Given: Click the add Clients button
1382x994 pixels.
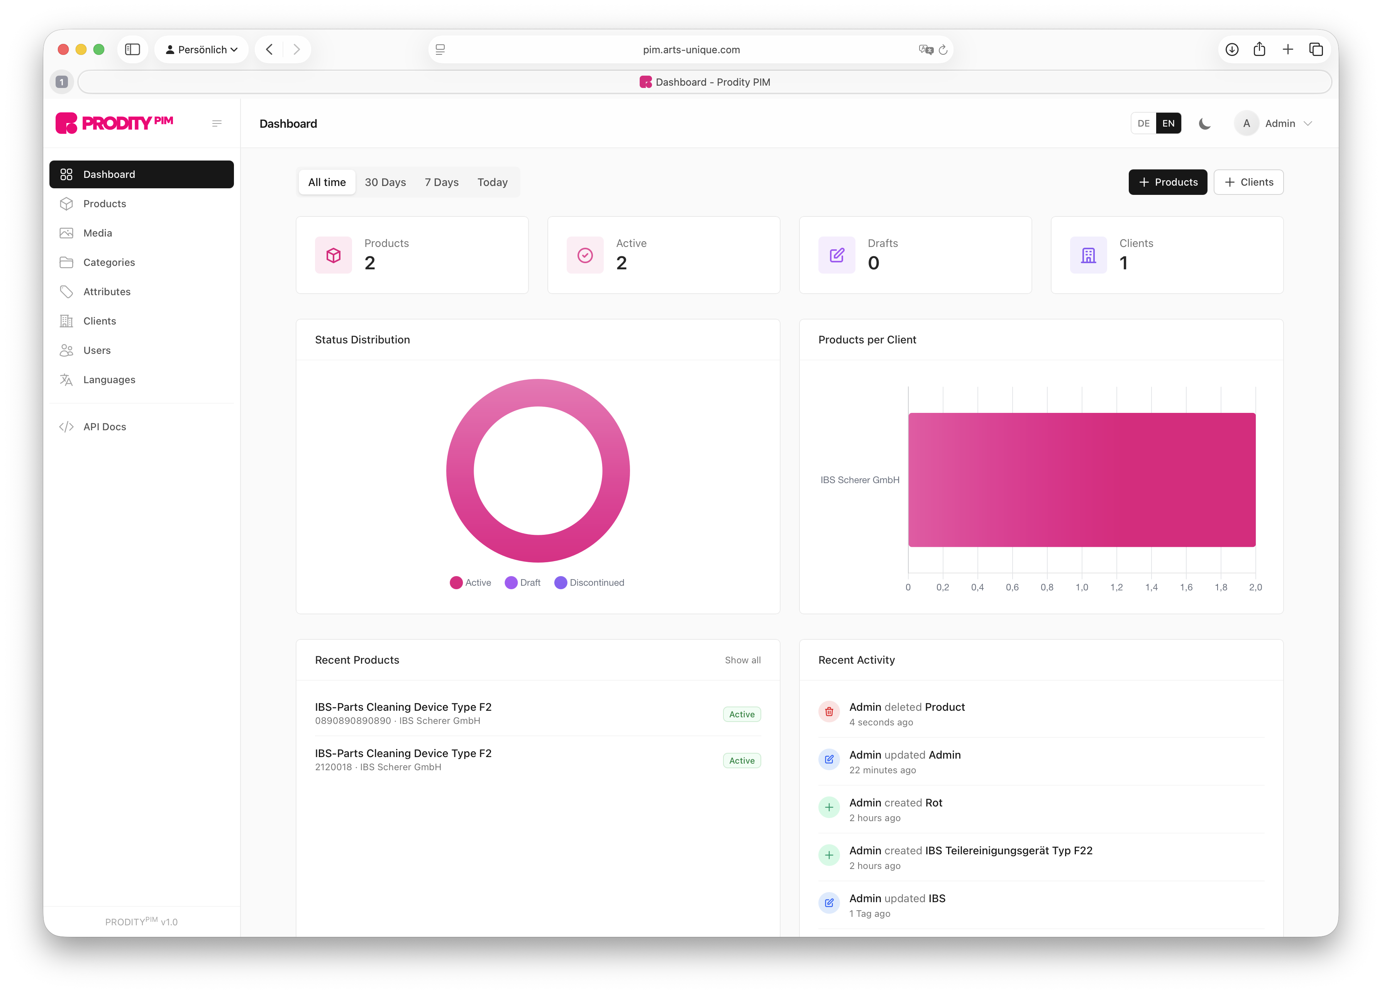Looking at the screenshot, I should click(x=1248, y=182).
